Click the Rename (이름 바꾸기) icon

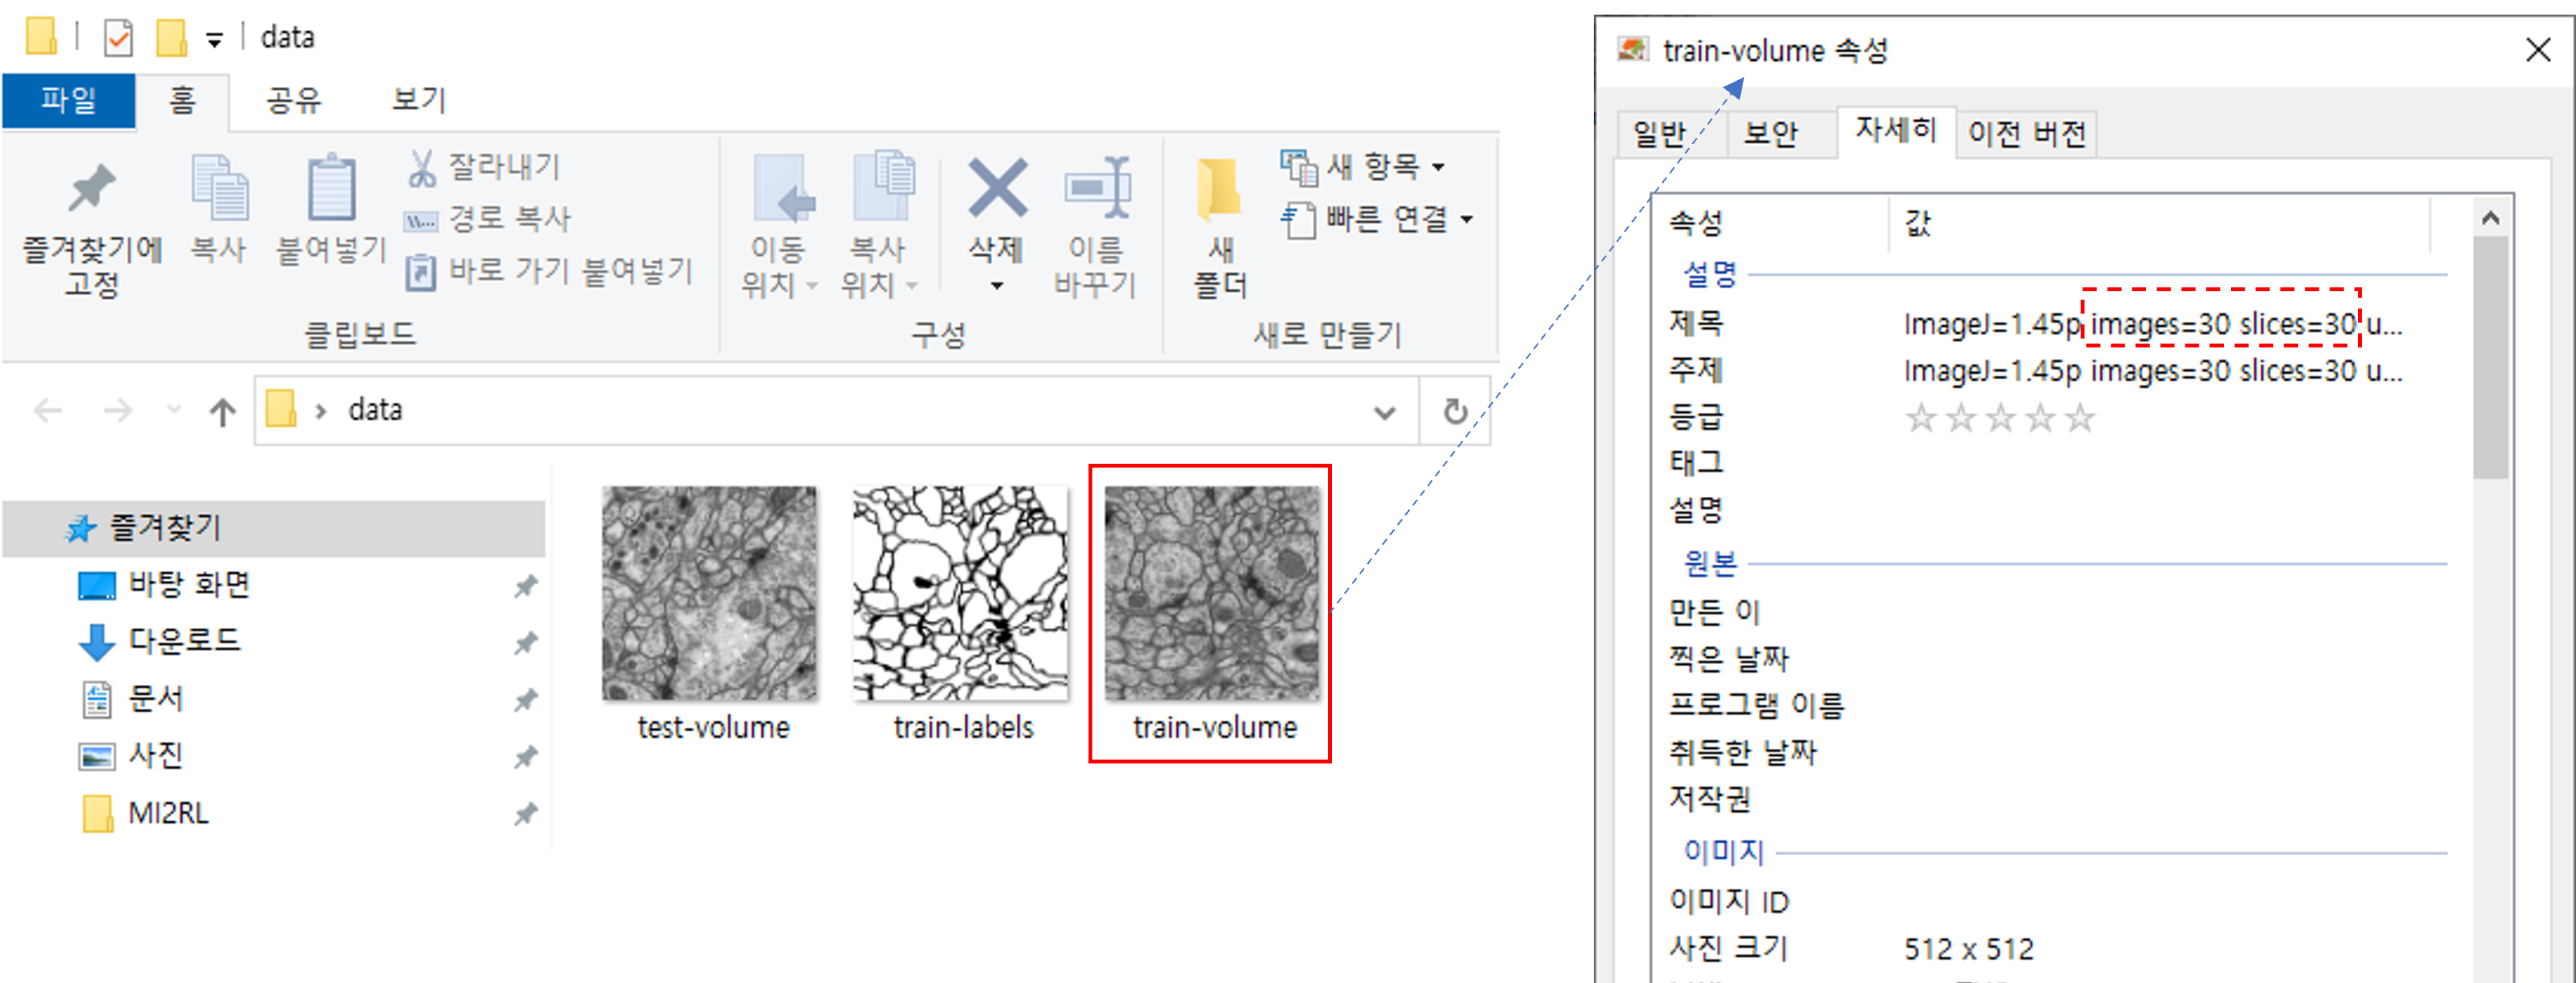pos(1096,189)
